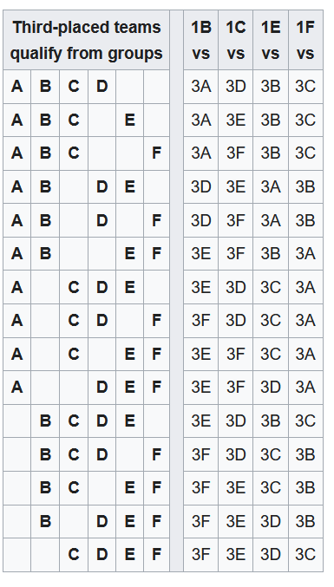
Task: Click letter F in the A B C F row
Action: tap(156, 153)
